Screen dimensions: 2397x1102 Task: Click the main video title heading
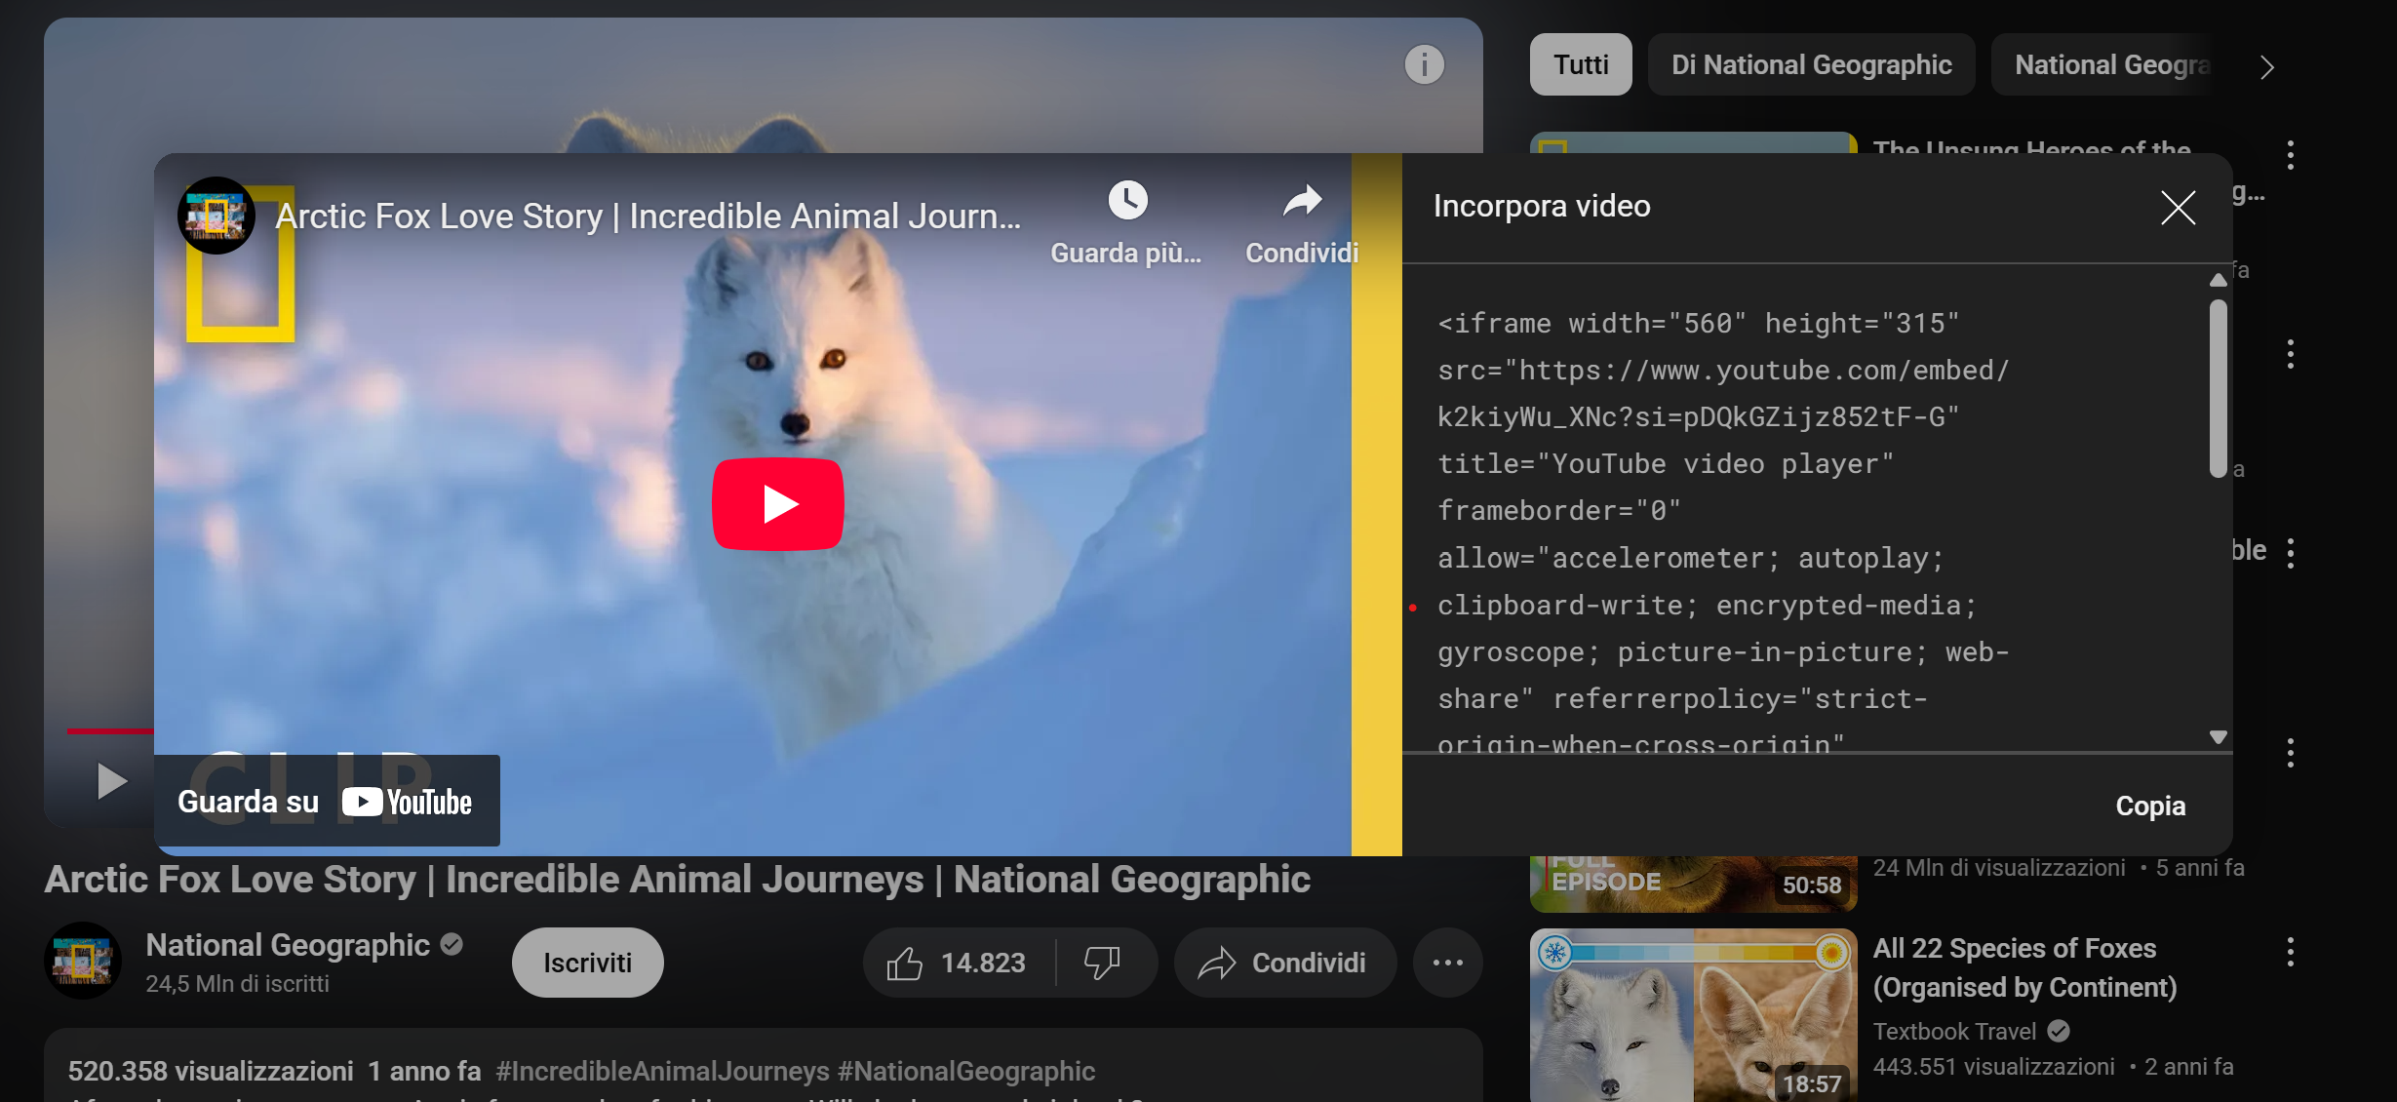click(x=678, y=880)
